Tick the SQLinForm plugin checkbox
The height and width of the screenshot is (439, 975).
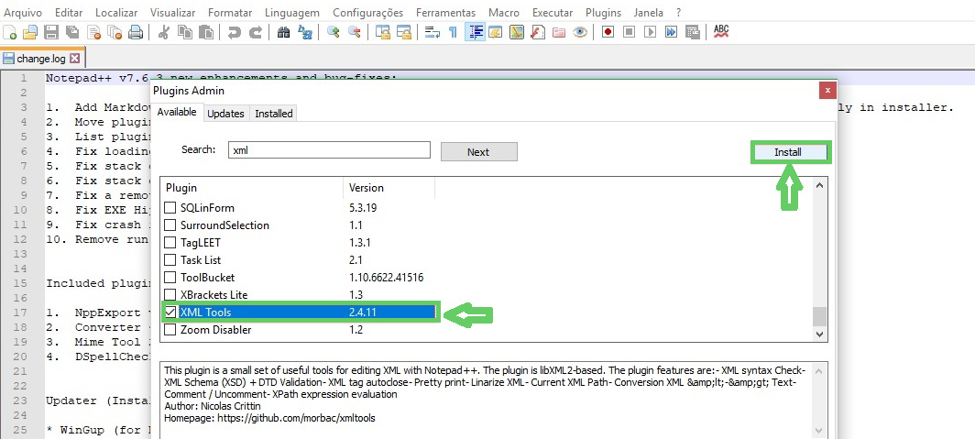[x=170, y=208]
